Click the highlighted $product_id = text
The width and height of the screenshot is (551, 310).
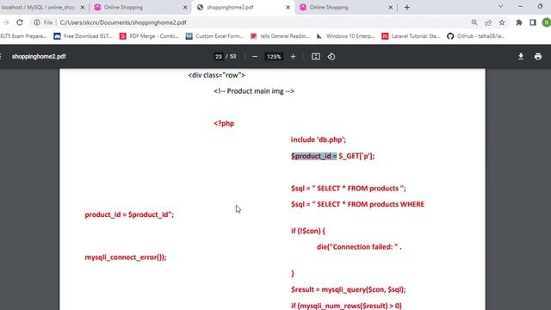coord(313,156)
